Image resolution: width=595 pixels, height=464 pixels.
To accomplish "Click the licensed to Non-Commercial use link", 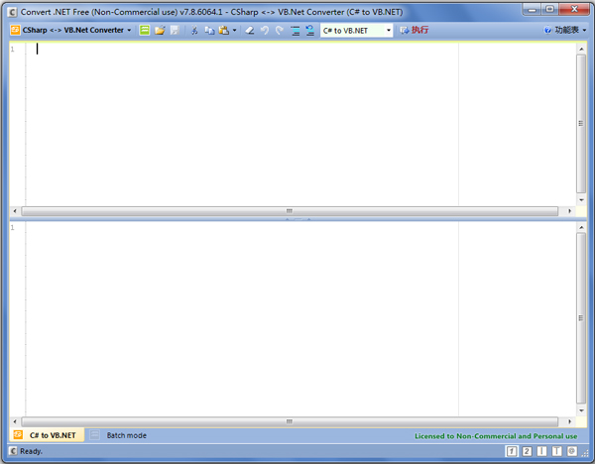I will tap(495, 436).
